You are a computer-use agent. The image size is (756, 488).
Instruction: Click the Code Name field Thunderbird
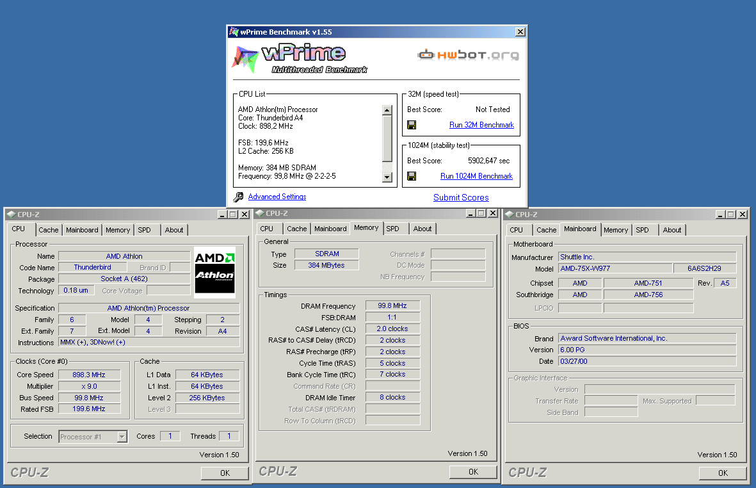[x=93, y=267]
